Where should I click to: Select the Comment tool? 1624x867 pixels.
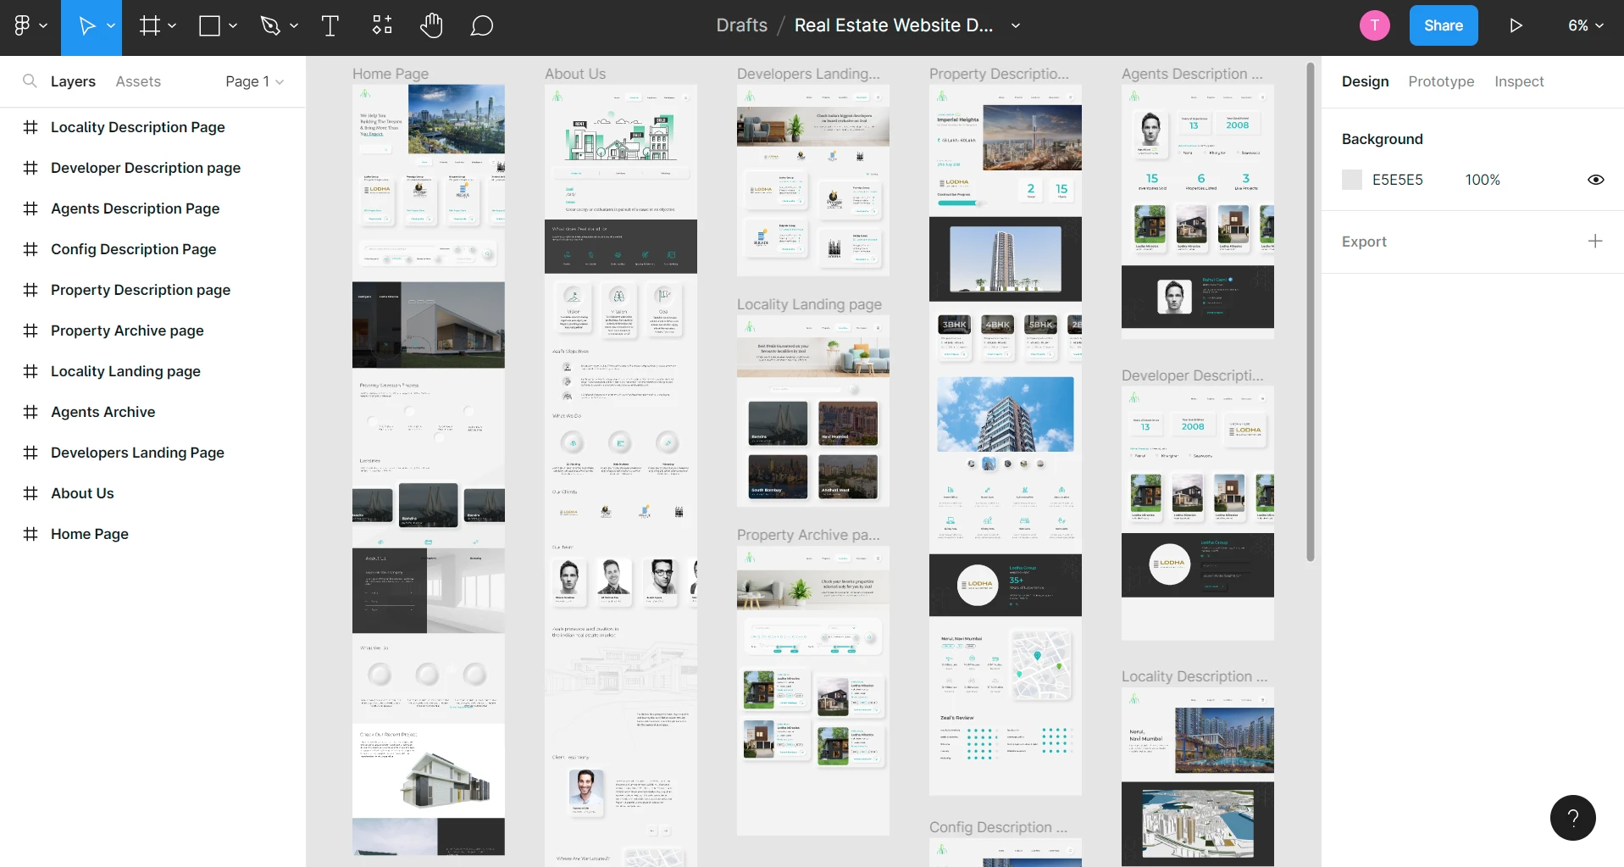(x=481, y=25)
